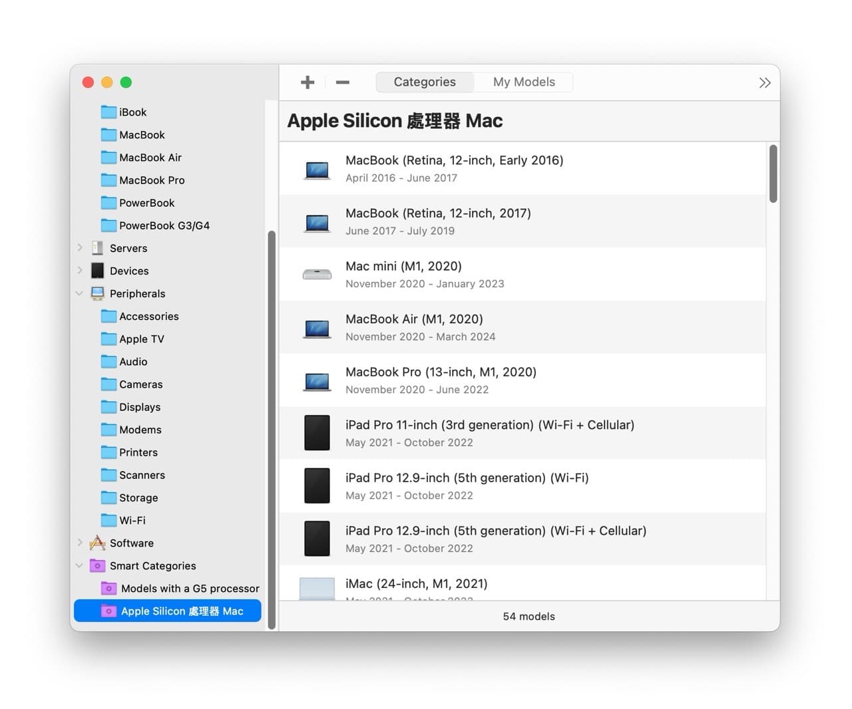Select MacBook in the sidebar
Image resolution: width=852 pixels, height=709 pixels.
(x=142, y=134)
